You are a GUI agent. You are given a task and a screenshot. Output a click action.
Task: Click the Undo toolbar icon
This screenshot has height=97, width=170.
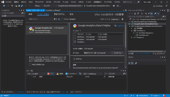coord(26,6)
